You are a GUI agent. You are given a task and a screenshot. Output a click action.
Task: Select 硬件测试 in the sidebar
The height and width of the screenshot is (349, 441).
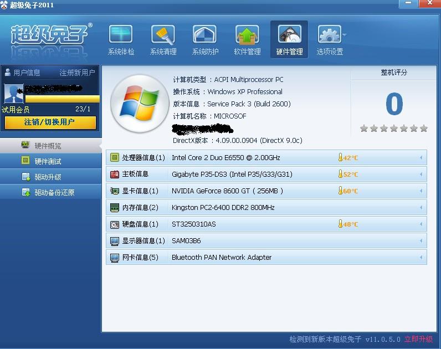coord(50,161)
